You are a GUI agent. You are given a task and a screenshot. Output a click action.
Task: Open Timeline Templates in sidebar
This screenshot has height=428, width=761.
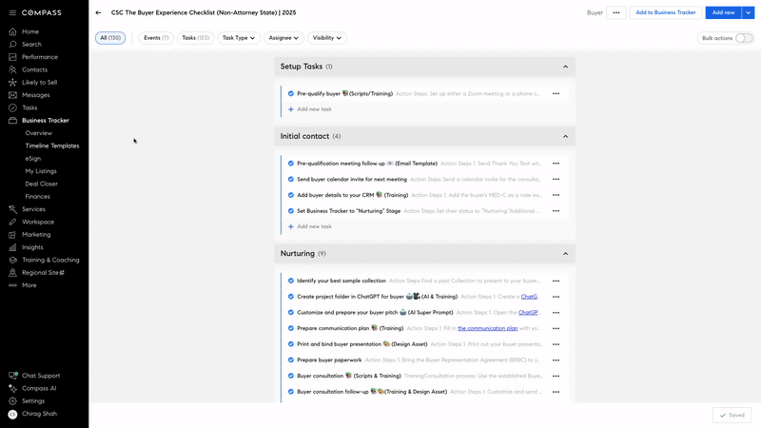point(52,146)
